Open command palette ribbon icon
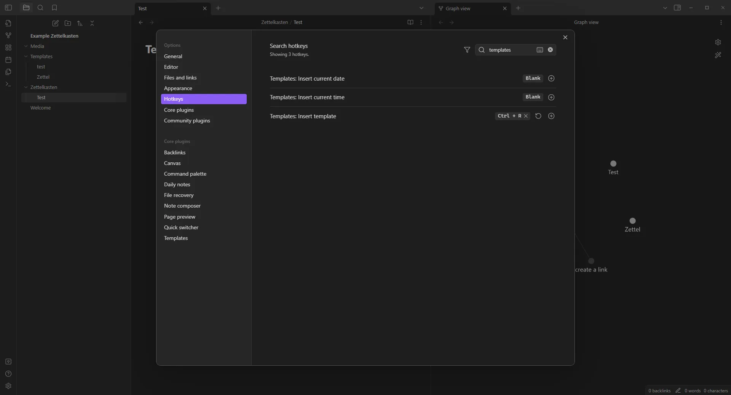The height and width of the screenshot is (395, 731). pyautogui.click(x=8, y=84)
